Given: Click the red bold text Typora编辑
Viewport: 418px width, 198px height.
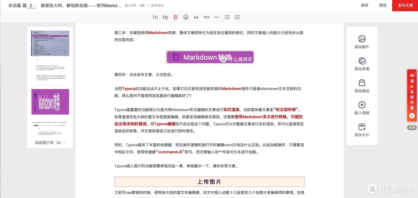Looking at the screenshot, I should click(165, 124).
